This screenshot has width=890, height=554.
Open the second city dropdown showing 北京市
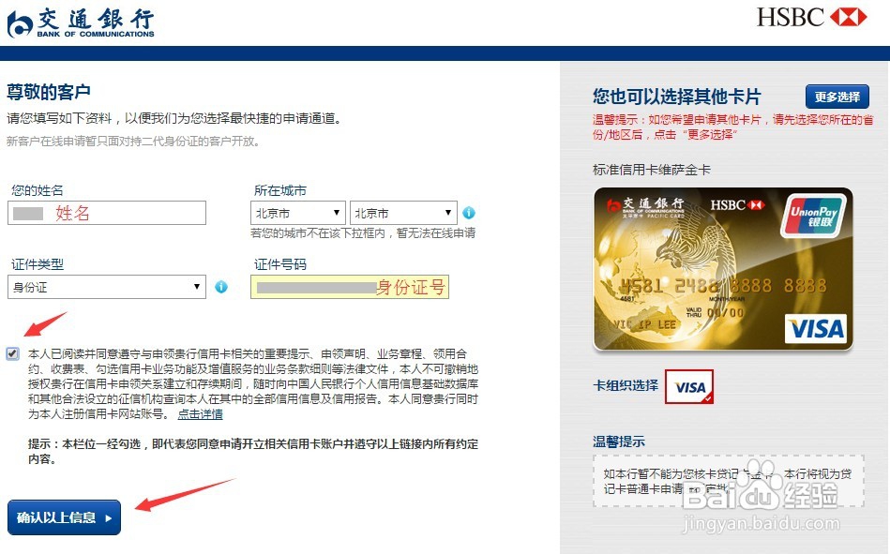click(x=403, y=213)
